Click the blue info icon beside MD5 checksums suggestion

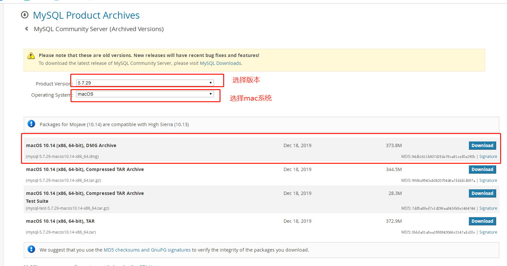[x=32, y=249]
